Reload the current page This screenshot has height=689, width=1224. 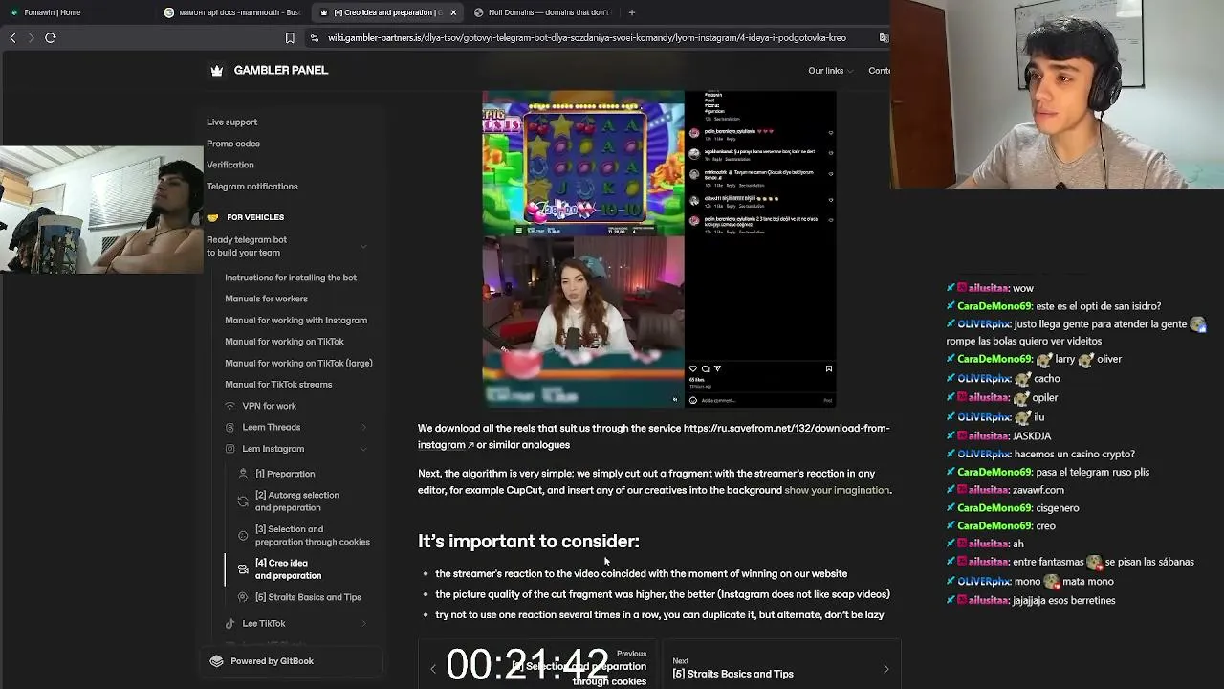pos(51,37)
